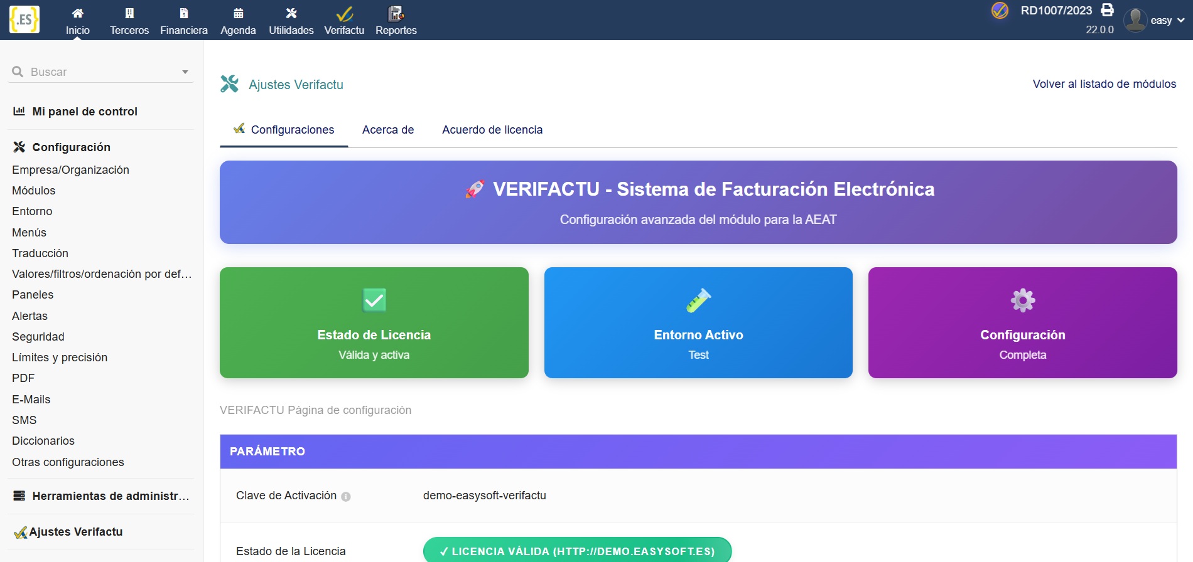Click the search magnifier icon in sidebar
1193x562 pixels.
point(18,72)
